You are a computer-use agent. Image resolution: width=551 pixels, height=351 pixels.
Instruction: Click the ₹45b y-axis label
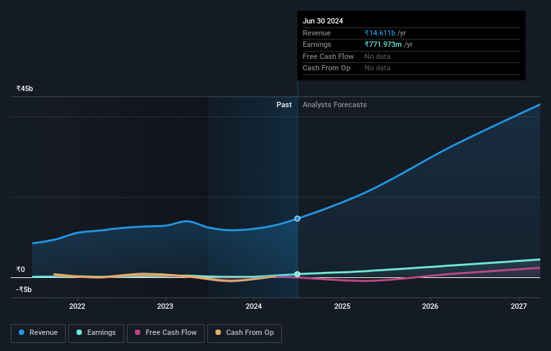pyautogui.click(x=25, y=88)
